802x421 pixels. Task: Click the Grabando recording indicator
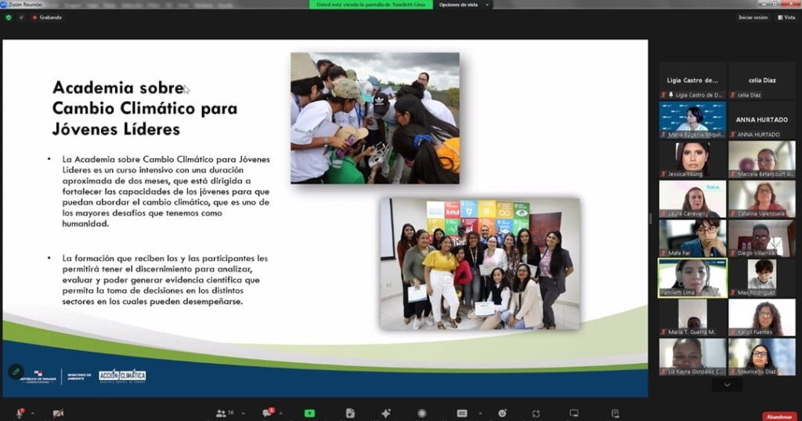(x=47, y=17)
